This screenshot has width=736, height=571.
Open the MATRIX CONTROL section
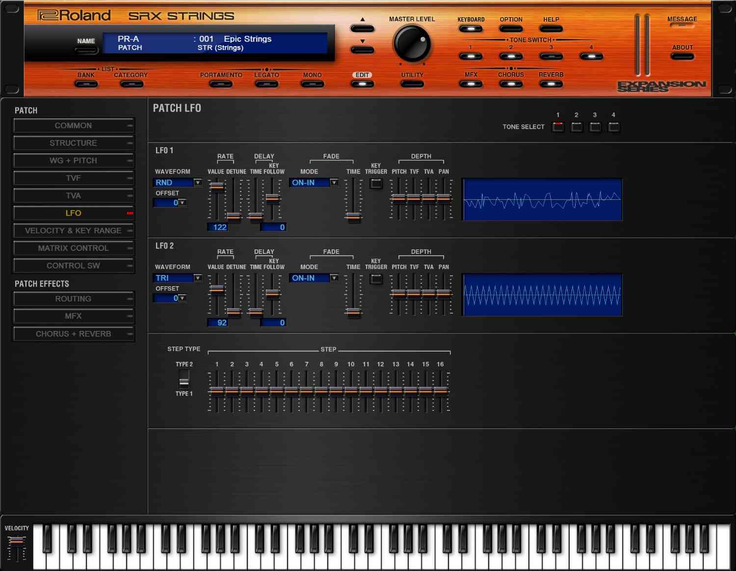coord(74,248)
